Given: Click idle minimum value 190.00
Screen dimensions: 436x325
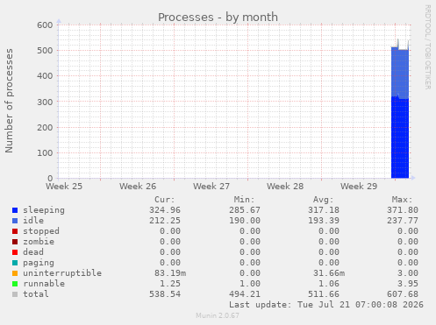Looking at the screenshot, I should tap(245, 221).
